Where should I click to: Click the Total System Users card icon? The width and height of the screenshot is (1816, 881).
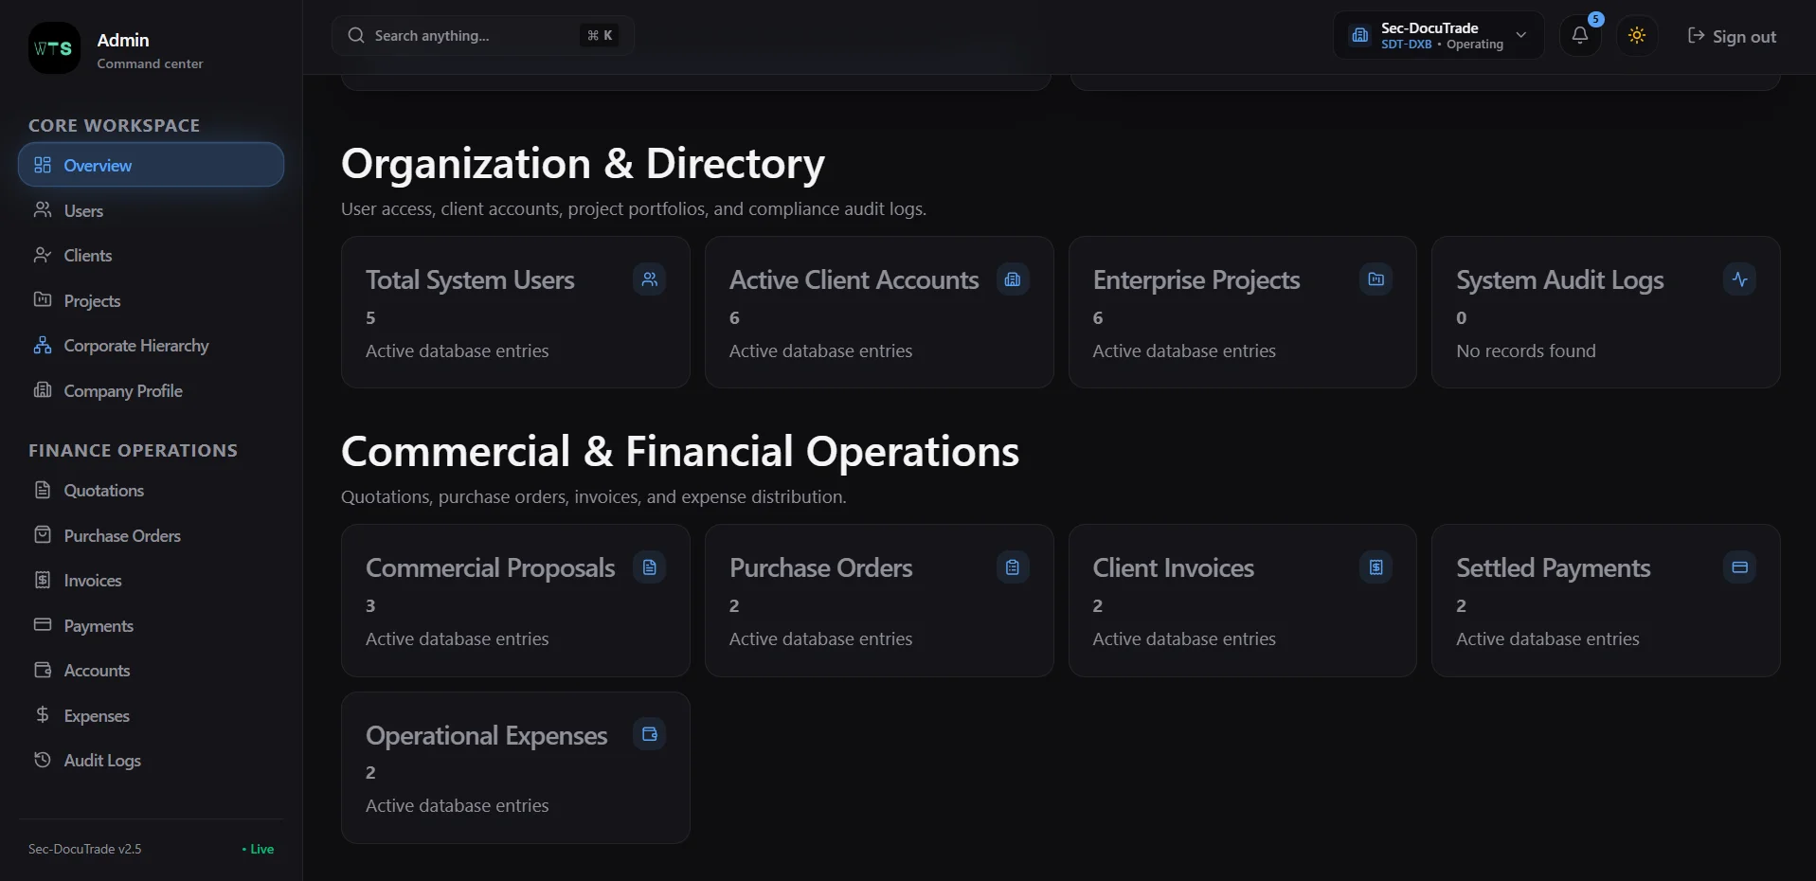[x=649, y=279]
